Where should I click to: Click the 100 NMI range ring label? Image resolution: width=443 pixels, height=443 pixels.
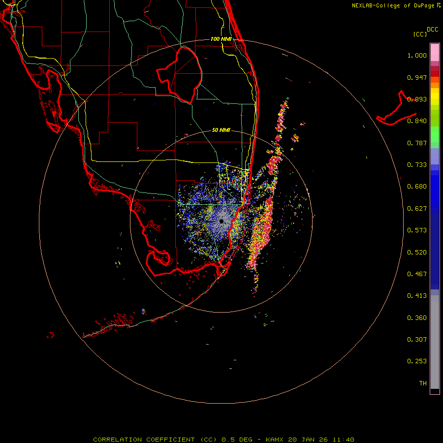tap(221, 39)
